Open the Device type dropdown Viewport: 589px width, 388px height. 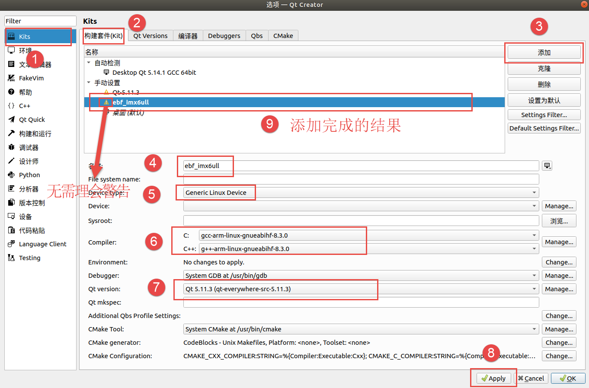[361, 193]
